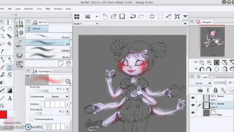Open the Filter menu

48,9
